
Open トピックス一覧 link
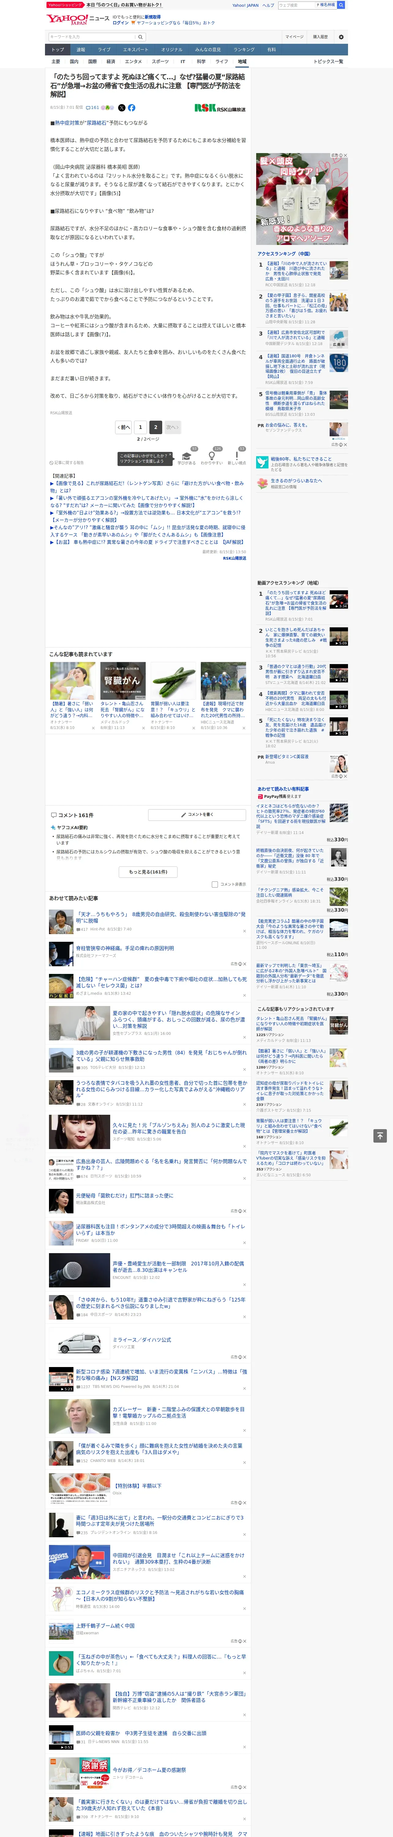pos(328,61)
